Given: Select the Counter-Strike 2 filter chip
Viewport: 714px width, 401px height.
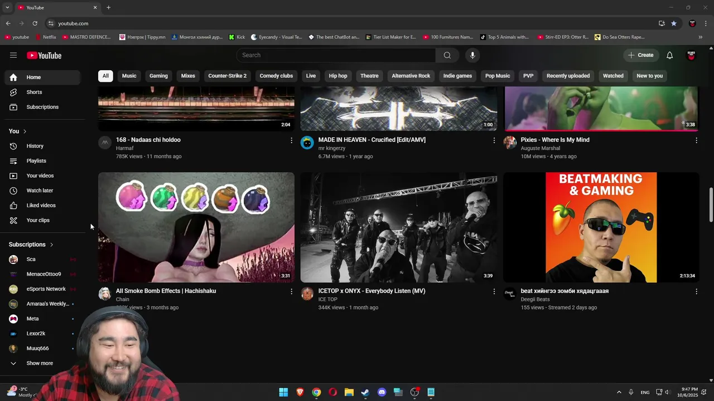Looking at the screenshot, I should [227, 76].
